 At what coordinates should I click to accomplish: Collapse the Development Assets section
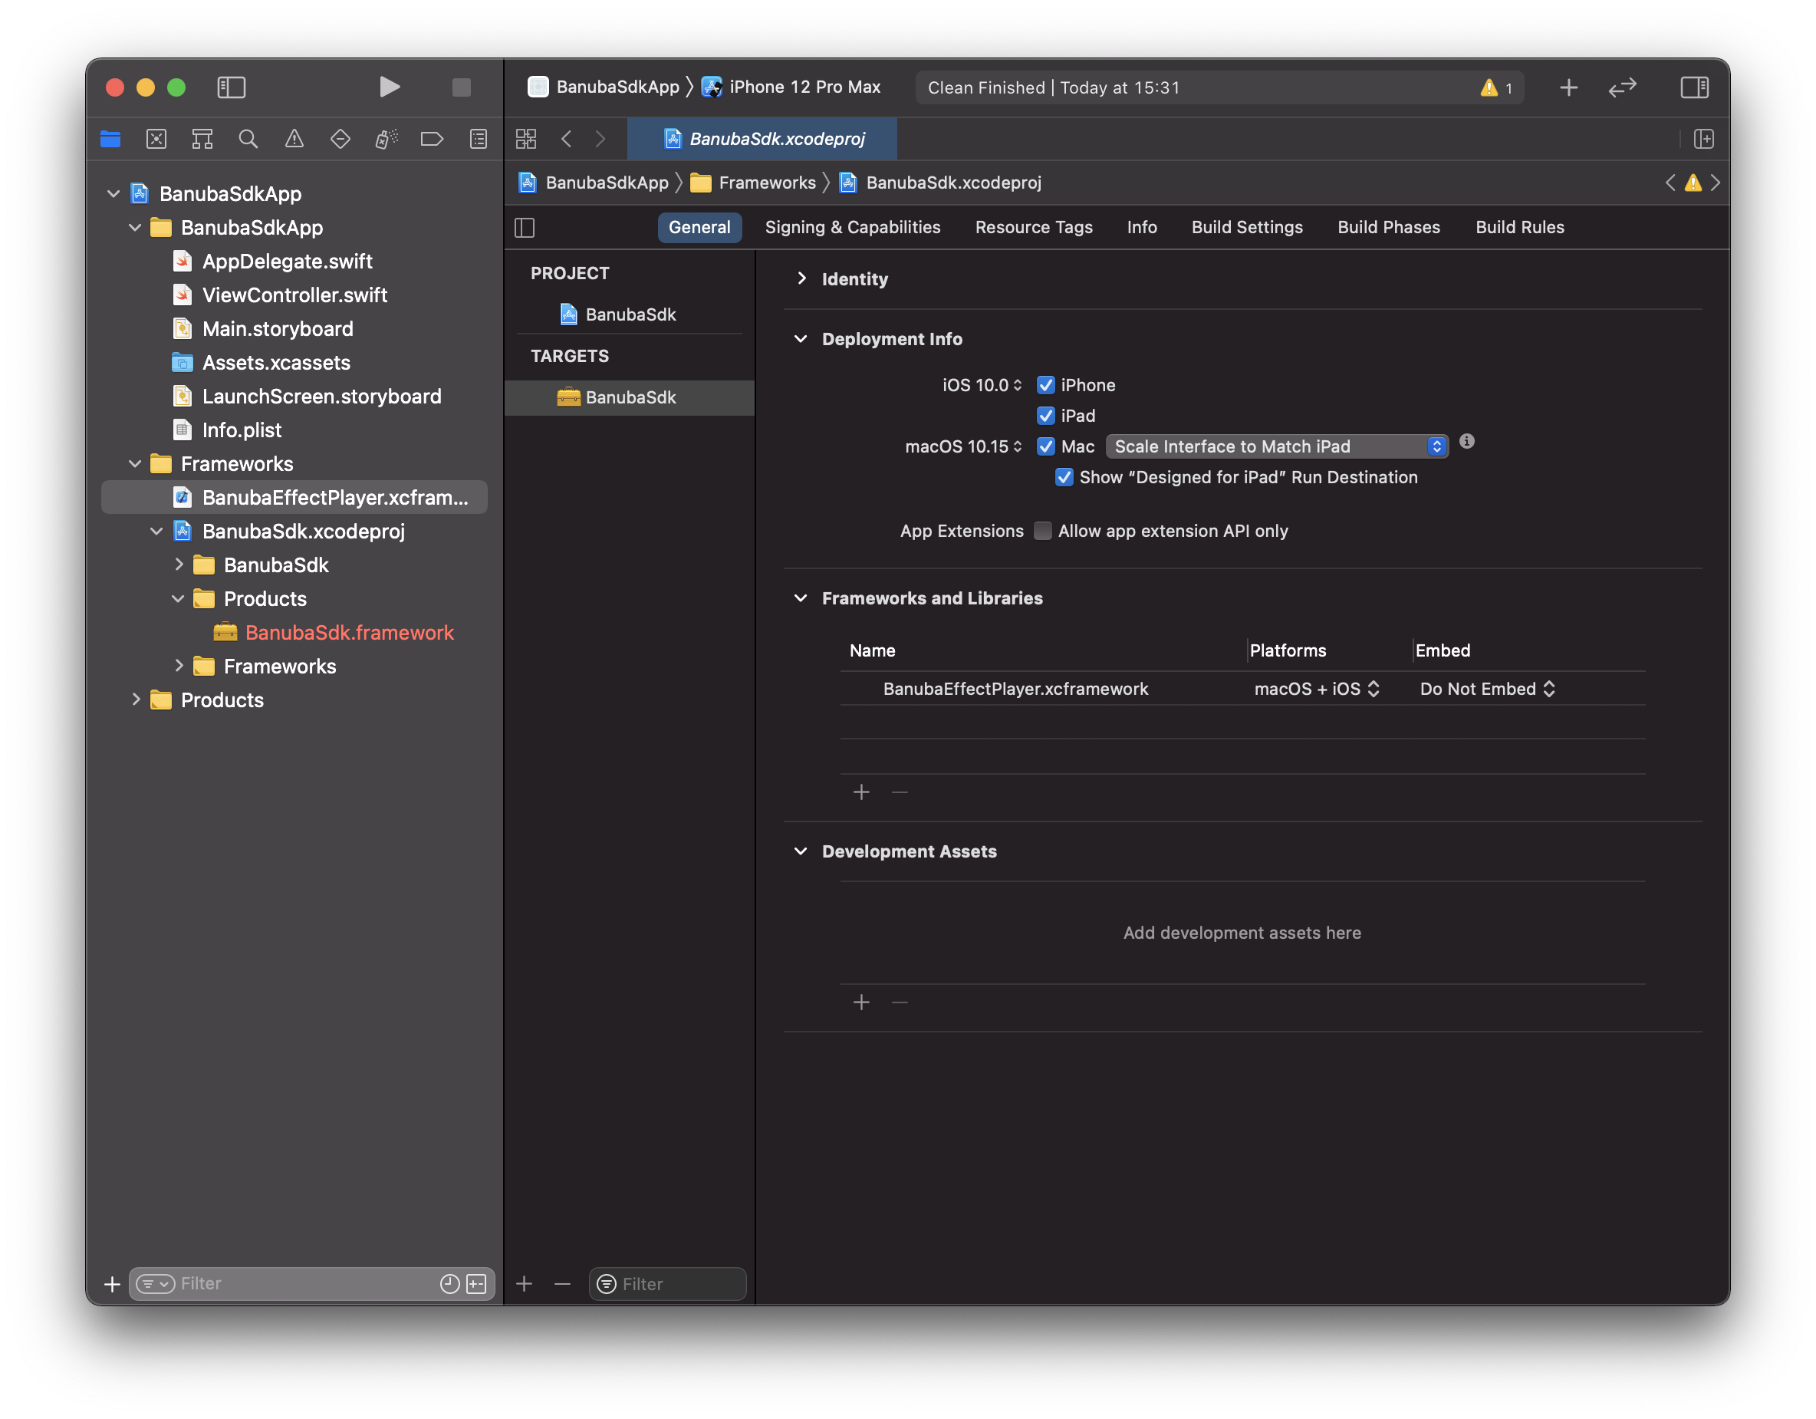801,851
